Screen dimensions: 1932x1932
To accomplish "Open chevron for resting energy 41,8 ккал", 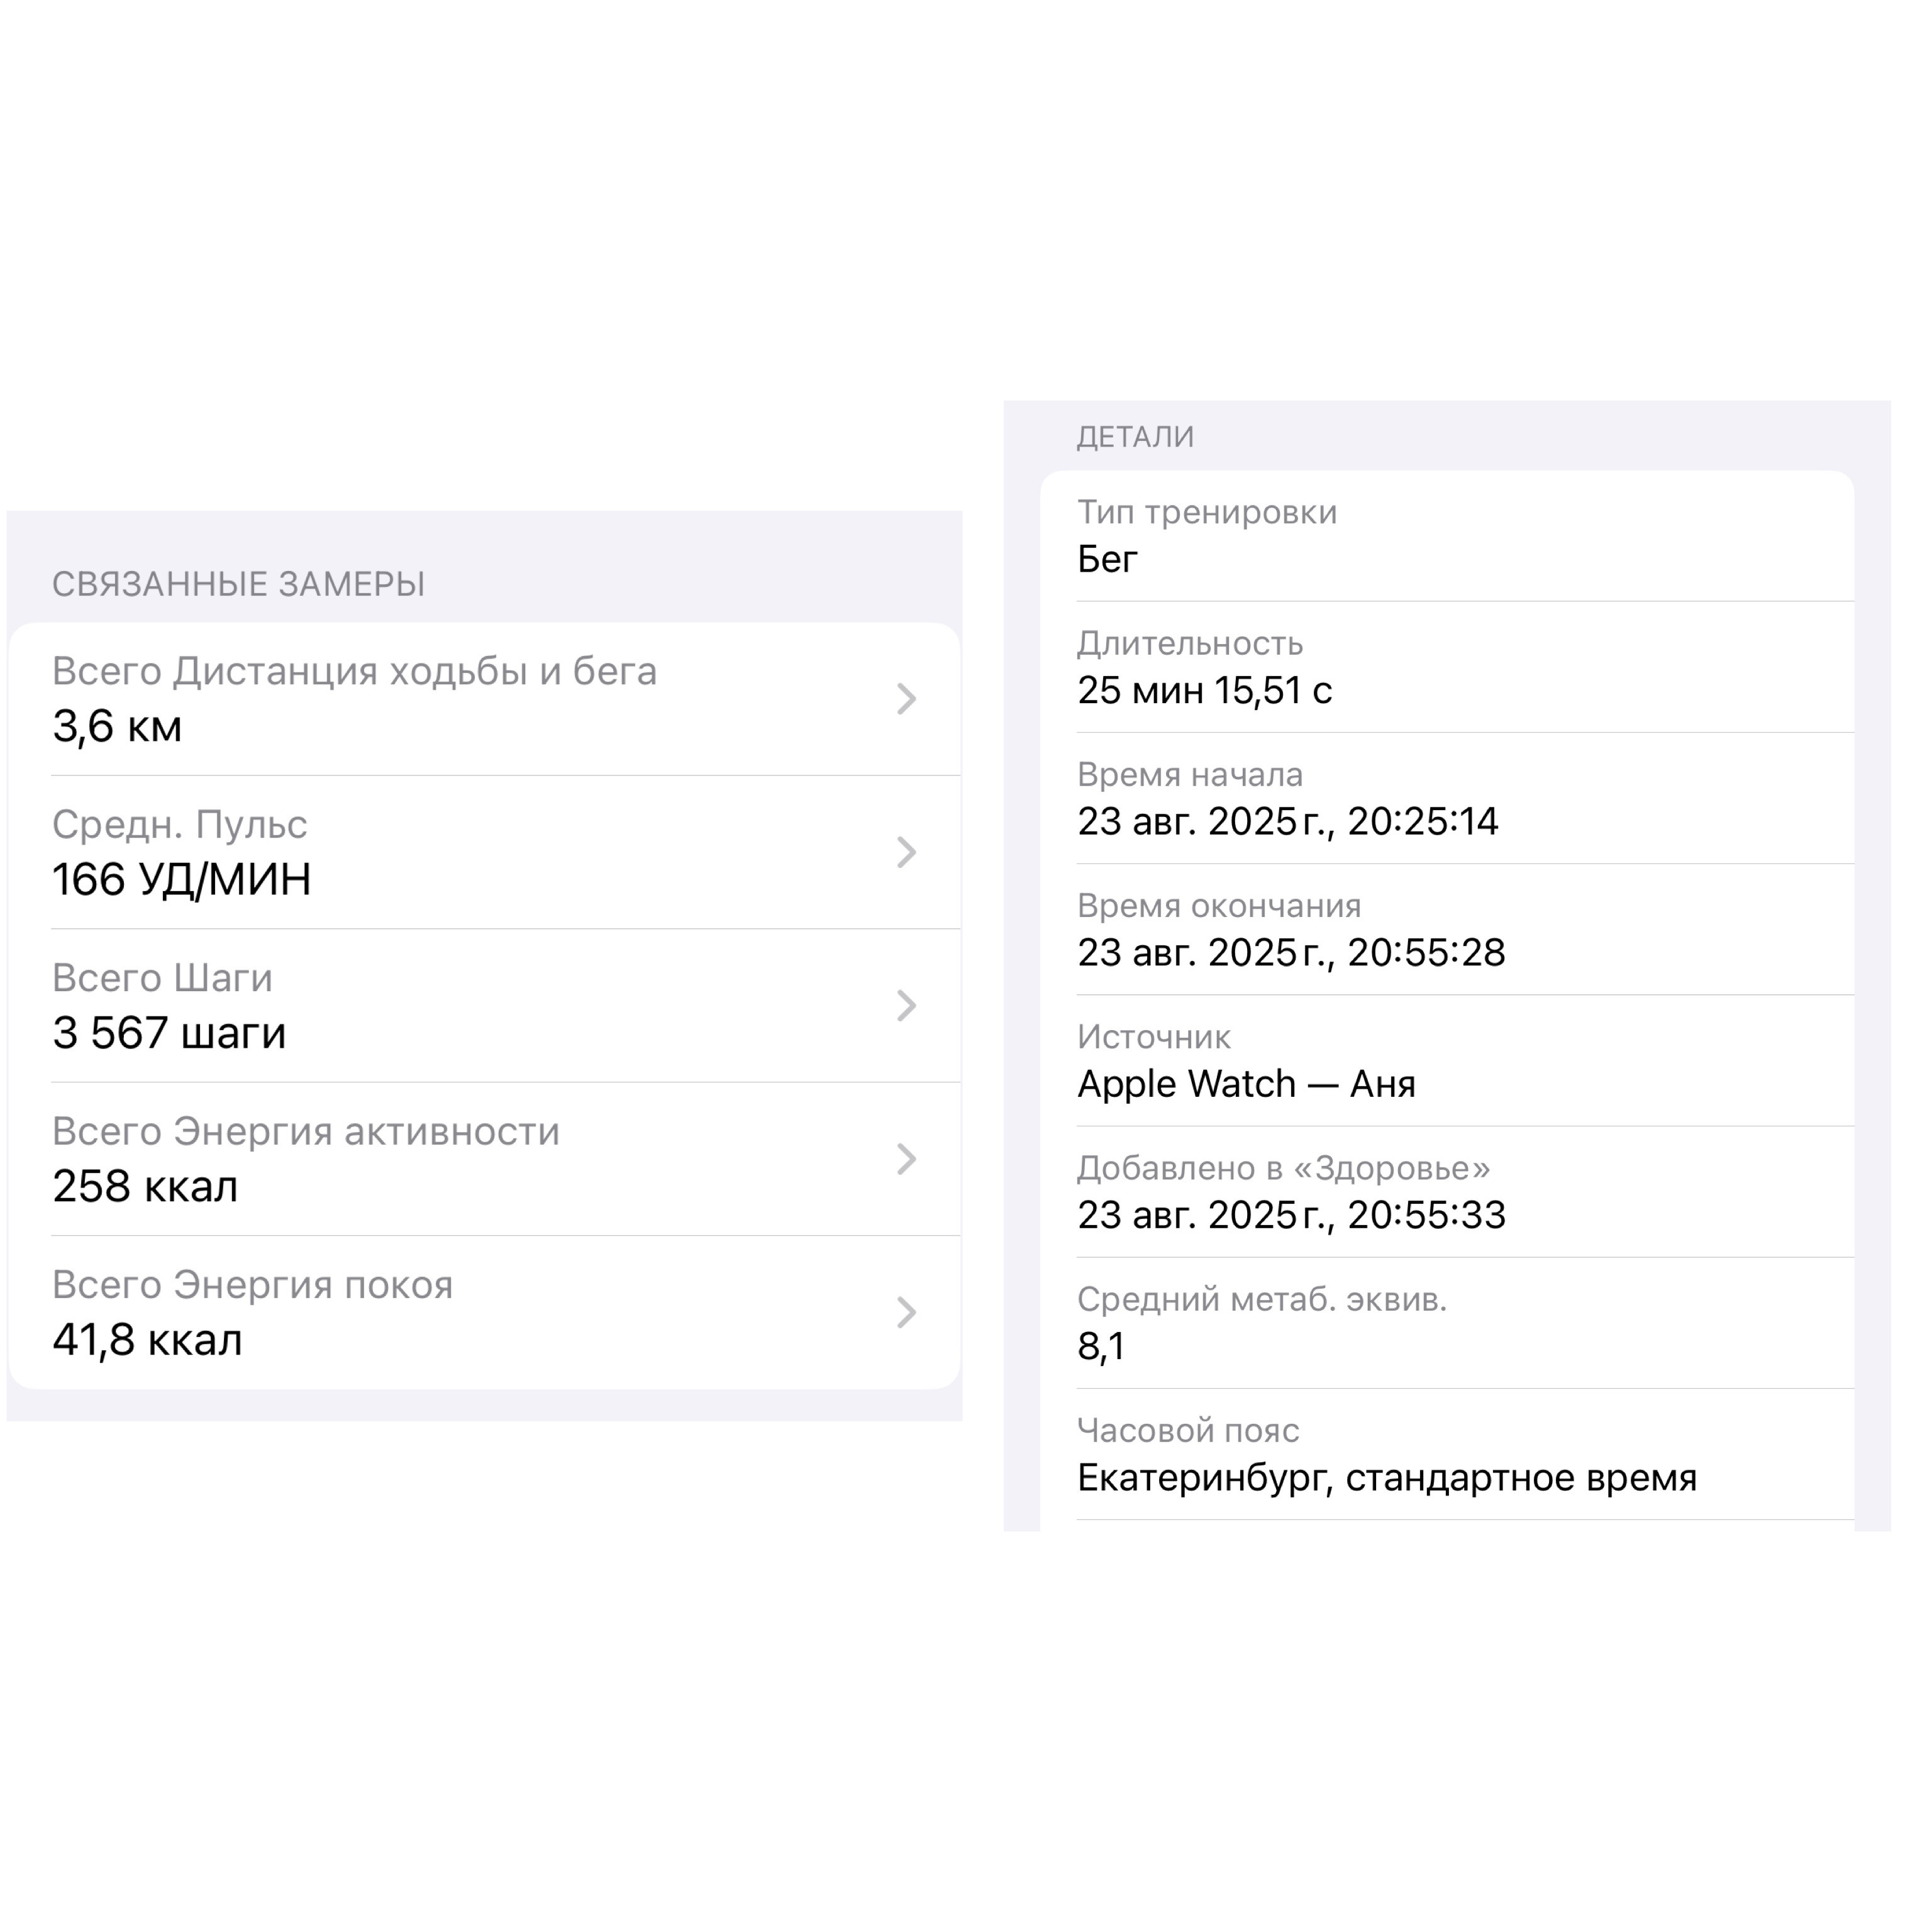I will [x=906, y=1312].
